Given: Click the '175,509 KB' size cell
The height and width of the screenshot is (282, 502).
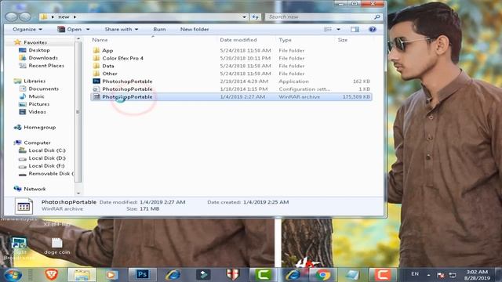Looking at the screenshot, I should [x=356, y=96].
